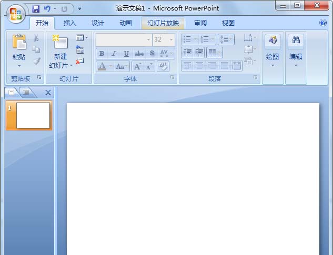
Task: Click the Redo icon in quick access
Action: pyautogui.click(x=64, y=9)
